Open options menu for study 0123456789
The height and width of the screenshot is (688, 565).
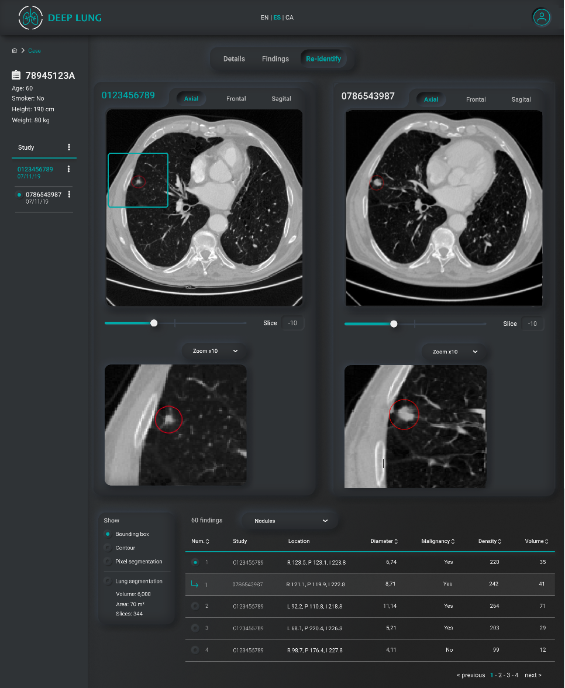pyautogui.click(x=69, y=169)
